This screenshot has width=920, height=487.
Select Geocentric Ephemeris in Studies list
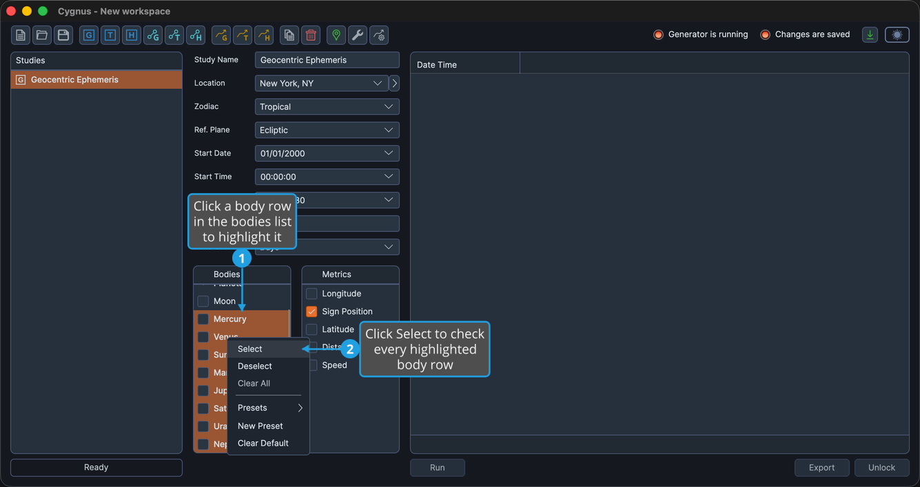96,80
